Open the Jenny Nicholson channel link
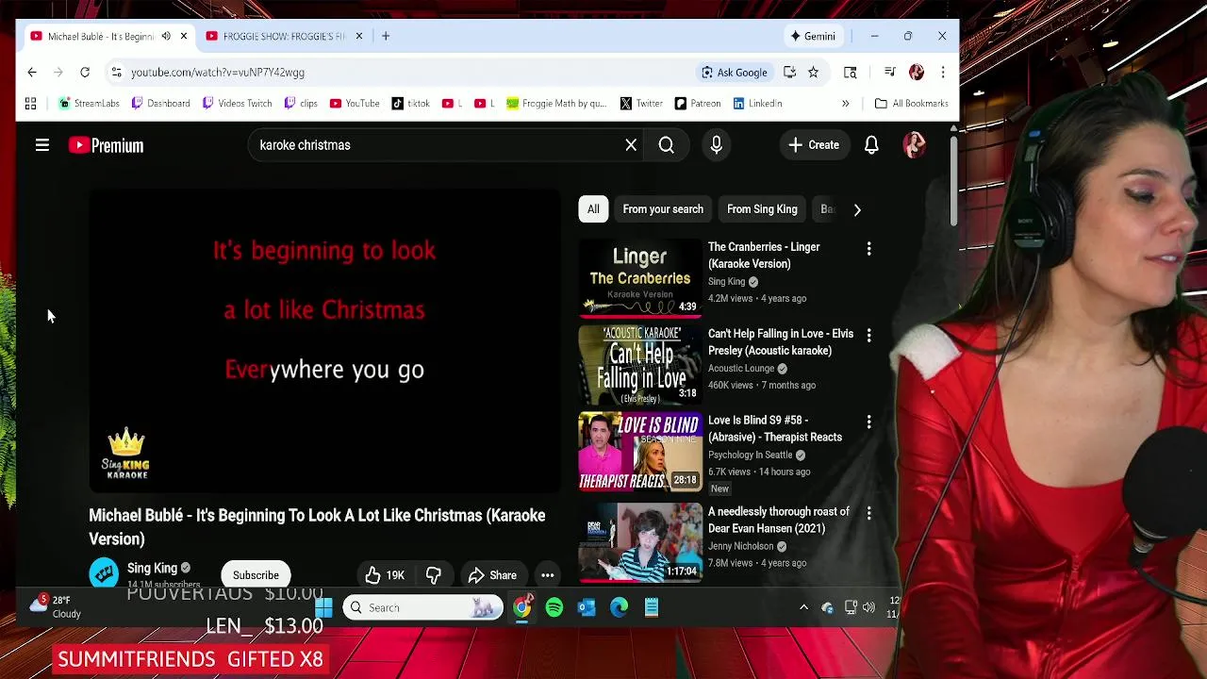The image size is (1207, 679). 741,546
